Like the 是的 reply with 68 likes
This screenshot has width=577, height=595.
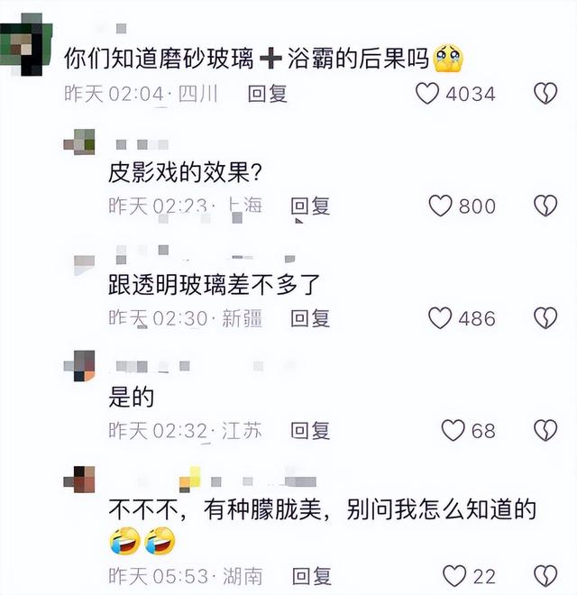tap(453, 430)
